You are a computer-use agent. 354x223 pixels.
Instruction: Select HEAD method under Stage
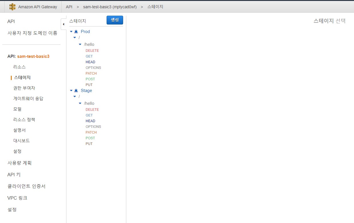90,121
